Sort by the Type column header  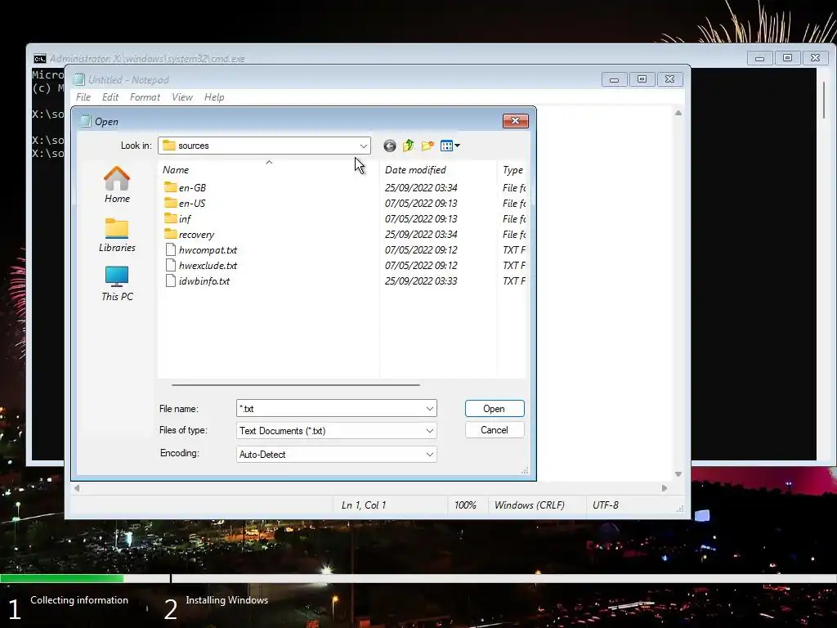click(x=512, y=170)
